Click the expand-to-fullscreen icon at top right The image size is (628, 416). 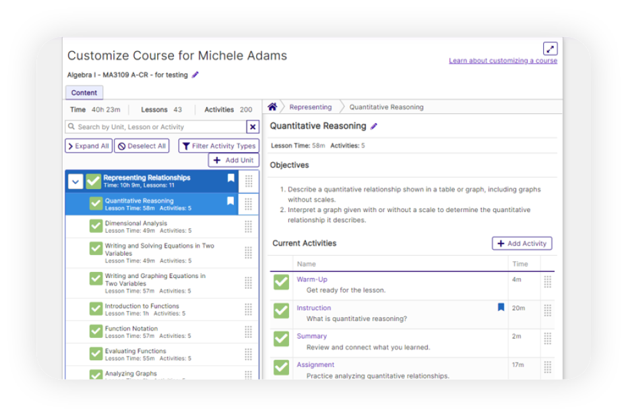(x=551, y=48)
